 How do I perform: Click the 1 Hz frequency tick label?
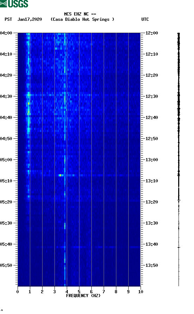coord(30,291)
